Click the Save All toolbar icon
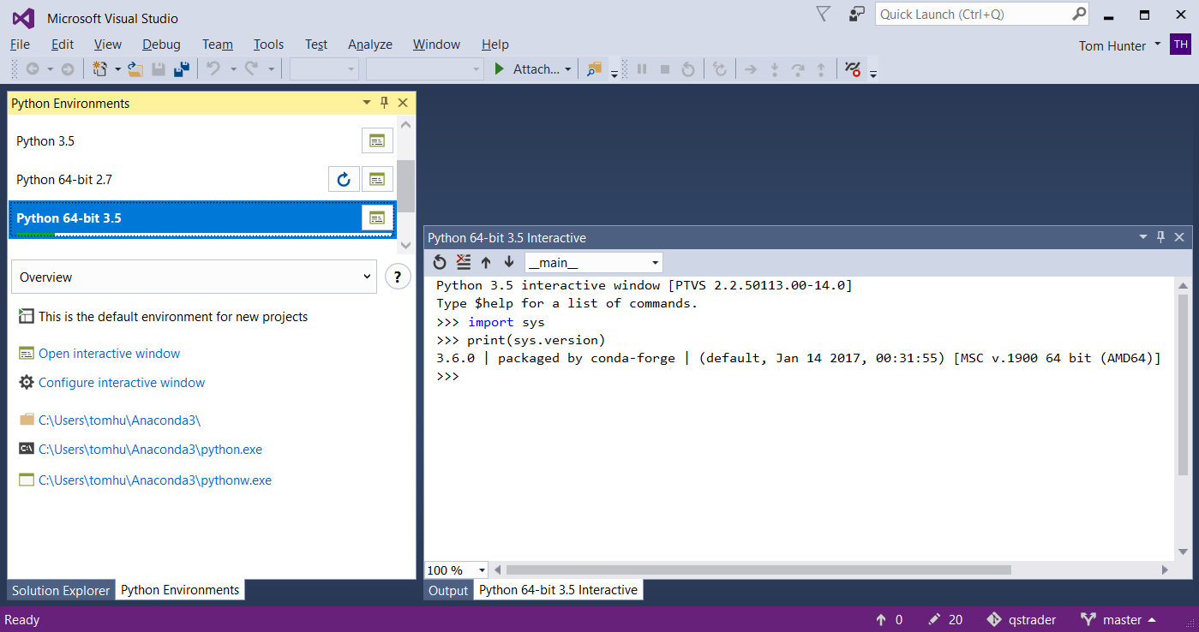 point(182,69)
